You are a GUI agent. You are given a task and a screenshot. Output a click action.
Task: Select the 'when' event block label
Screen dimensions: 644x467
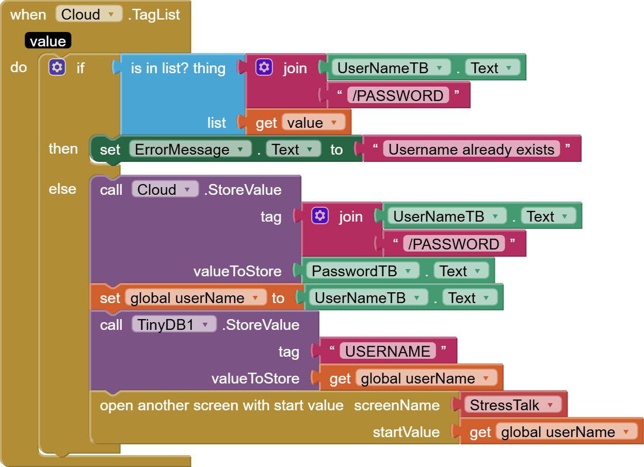(x=28, y=14)
